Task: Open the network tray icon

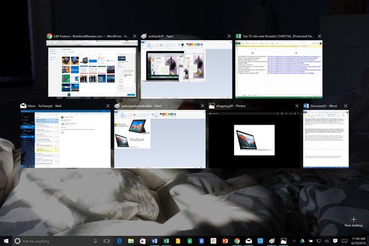Action: [318, 241]
